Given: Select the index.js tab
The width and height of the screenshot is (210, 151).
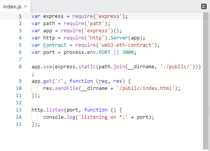Looking at the screenshot, I should (15, 6).
